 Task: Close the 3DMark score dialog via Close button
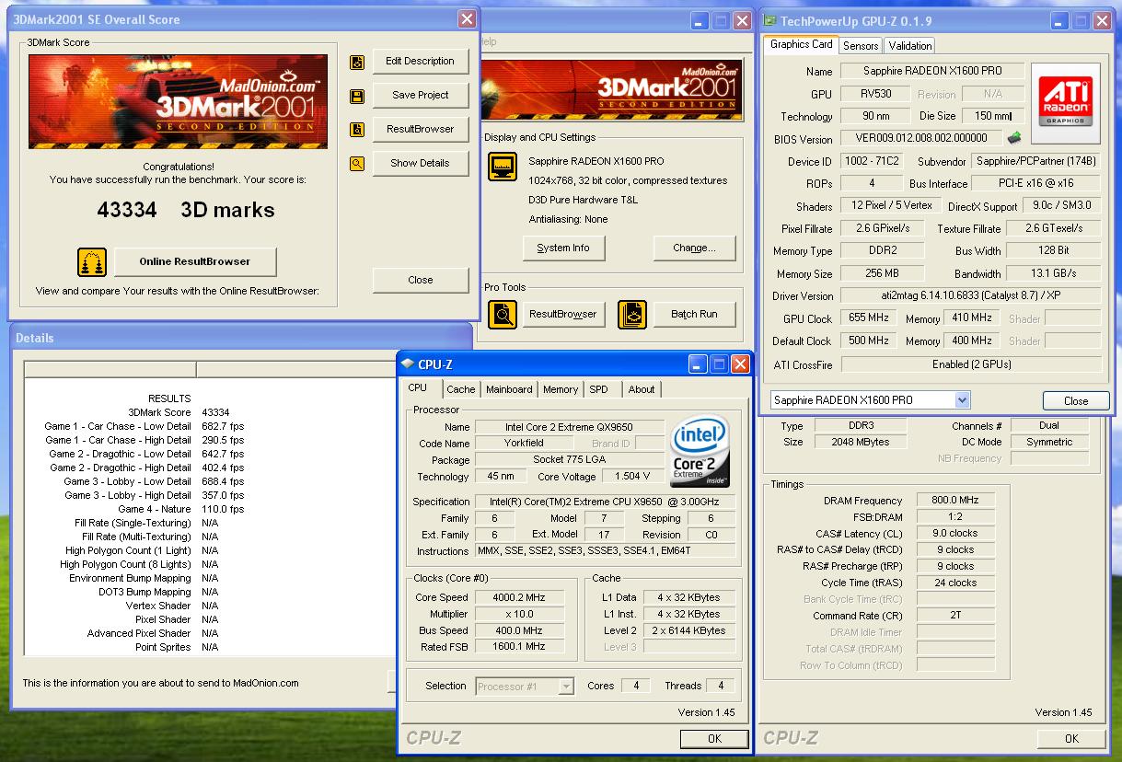(x=421, y=281)
